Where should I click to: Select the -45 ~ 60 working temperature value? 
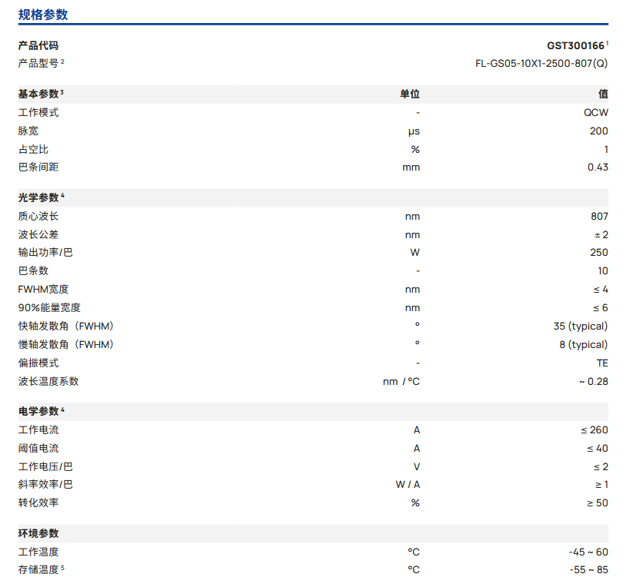588,552
